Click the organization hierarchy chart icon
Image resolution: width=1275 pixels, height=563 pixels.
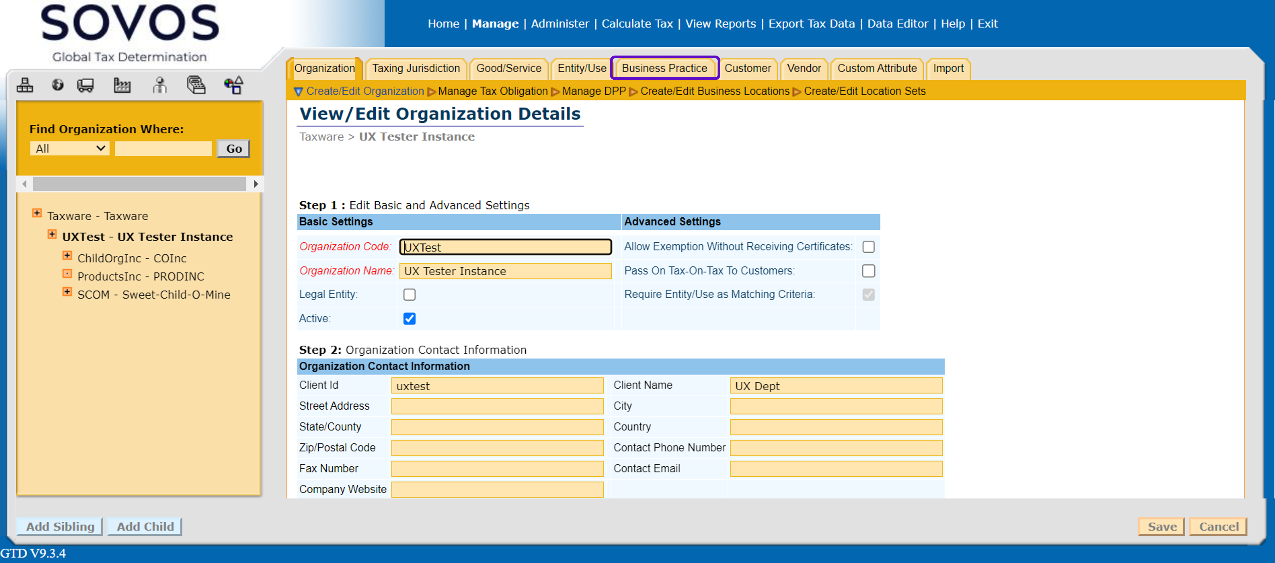25,85
